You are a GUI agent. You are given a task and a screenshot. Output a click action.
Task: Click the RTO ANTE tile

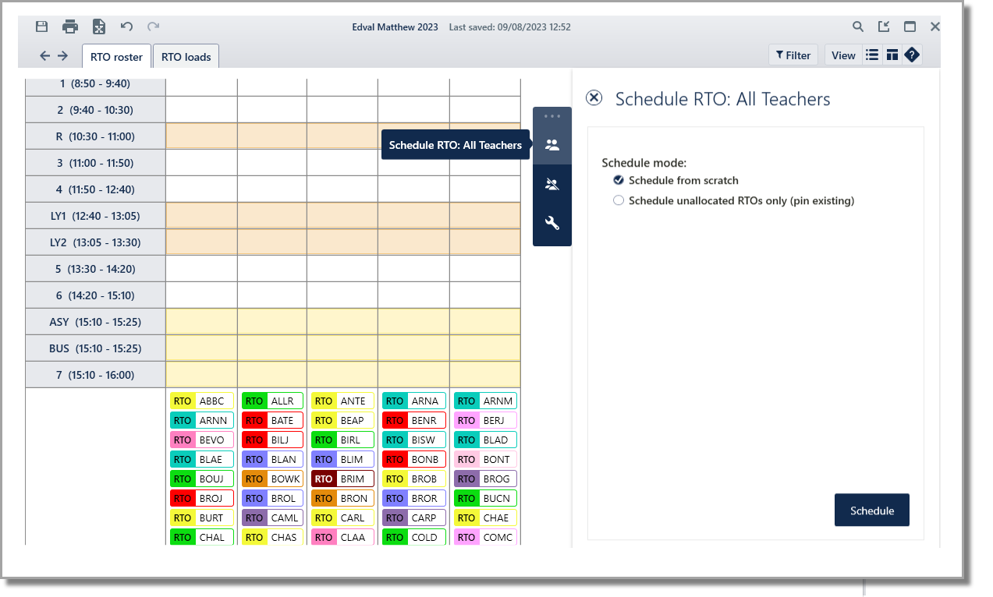342,401
